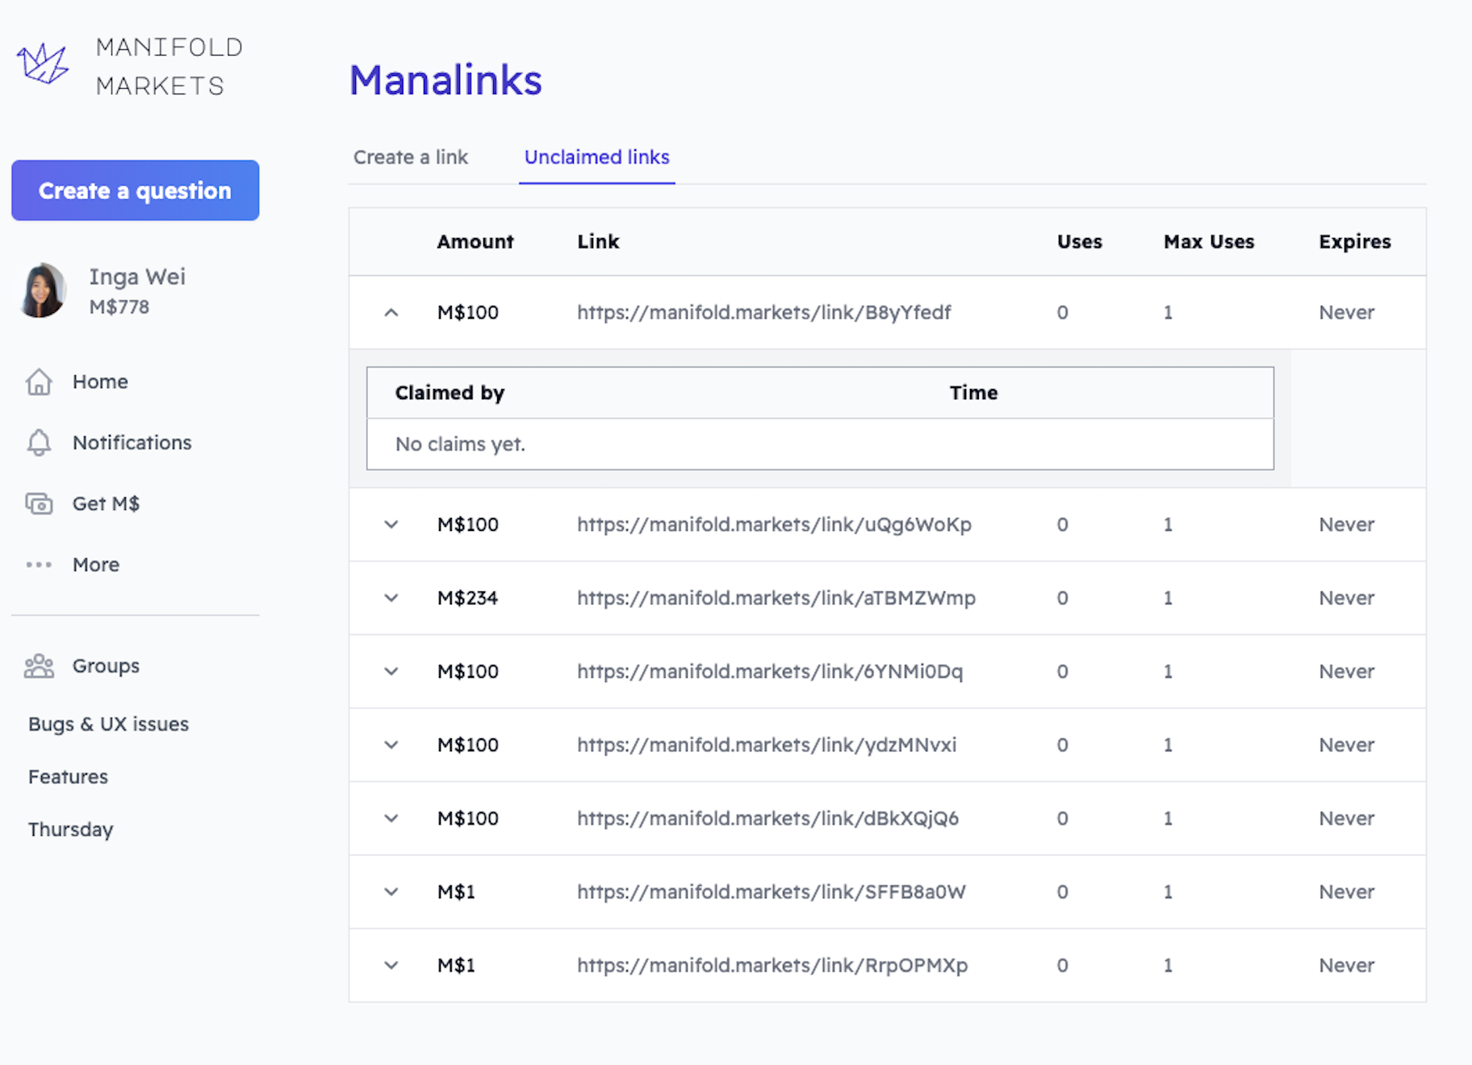The width and height of the screenshot is (1472, 1065).
Task: Expand the RrpOPMXp link row
Action: point(391,965)
